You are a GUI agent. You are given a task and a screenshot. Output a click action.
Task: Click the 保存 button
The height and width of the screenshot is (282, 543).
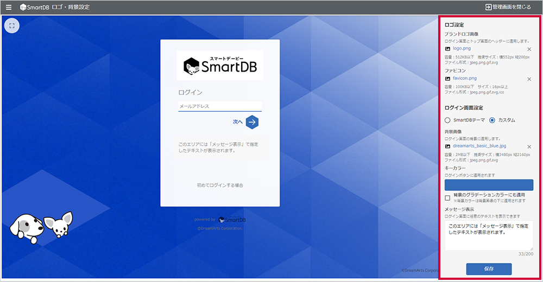point(489,269)
